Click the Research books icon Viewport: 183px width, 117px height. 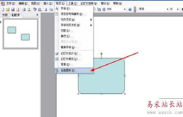40,9
